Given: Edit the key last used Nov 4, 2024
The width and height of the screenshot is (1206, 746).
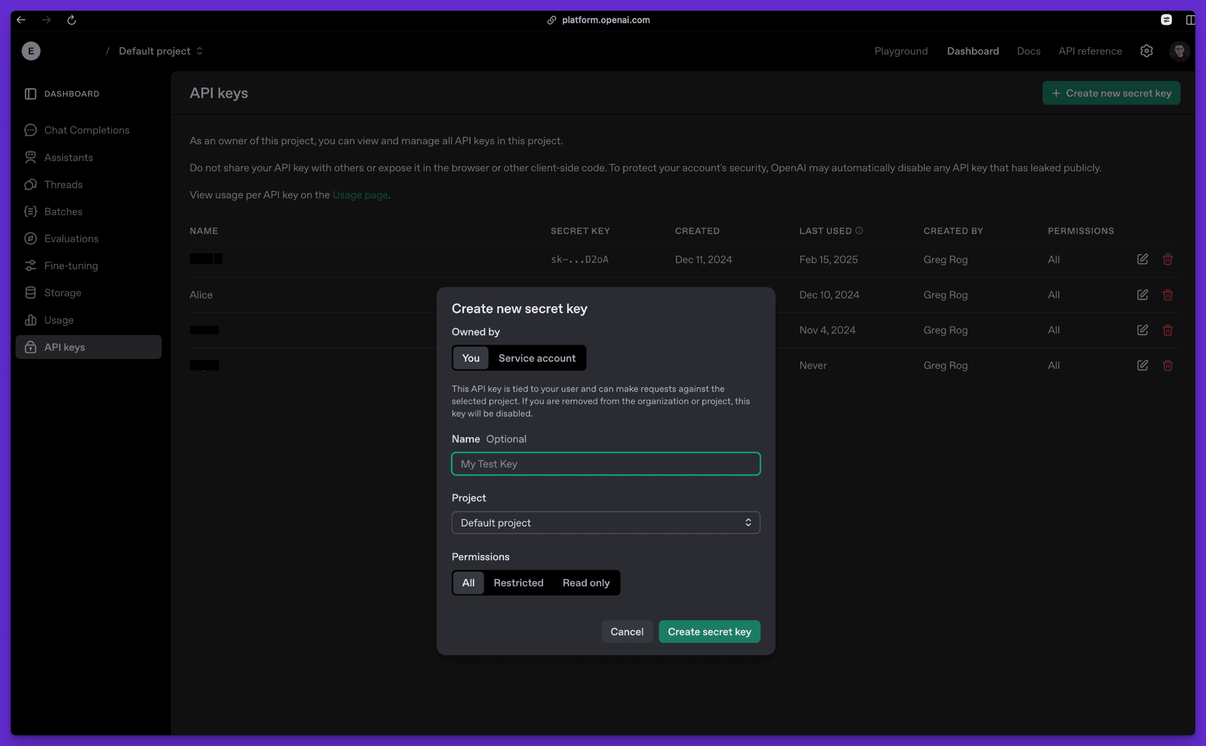Looking at the screenshot, I should tap(1142, 330).
